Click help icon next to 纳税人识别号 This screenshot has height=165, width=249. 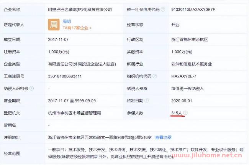pos(31,88)
